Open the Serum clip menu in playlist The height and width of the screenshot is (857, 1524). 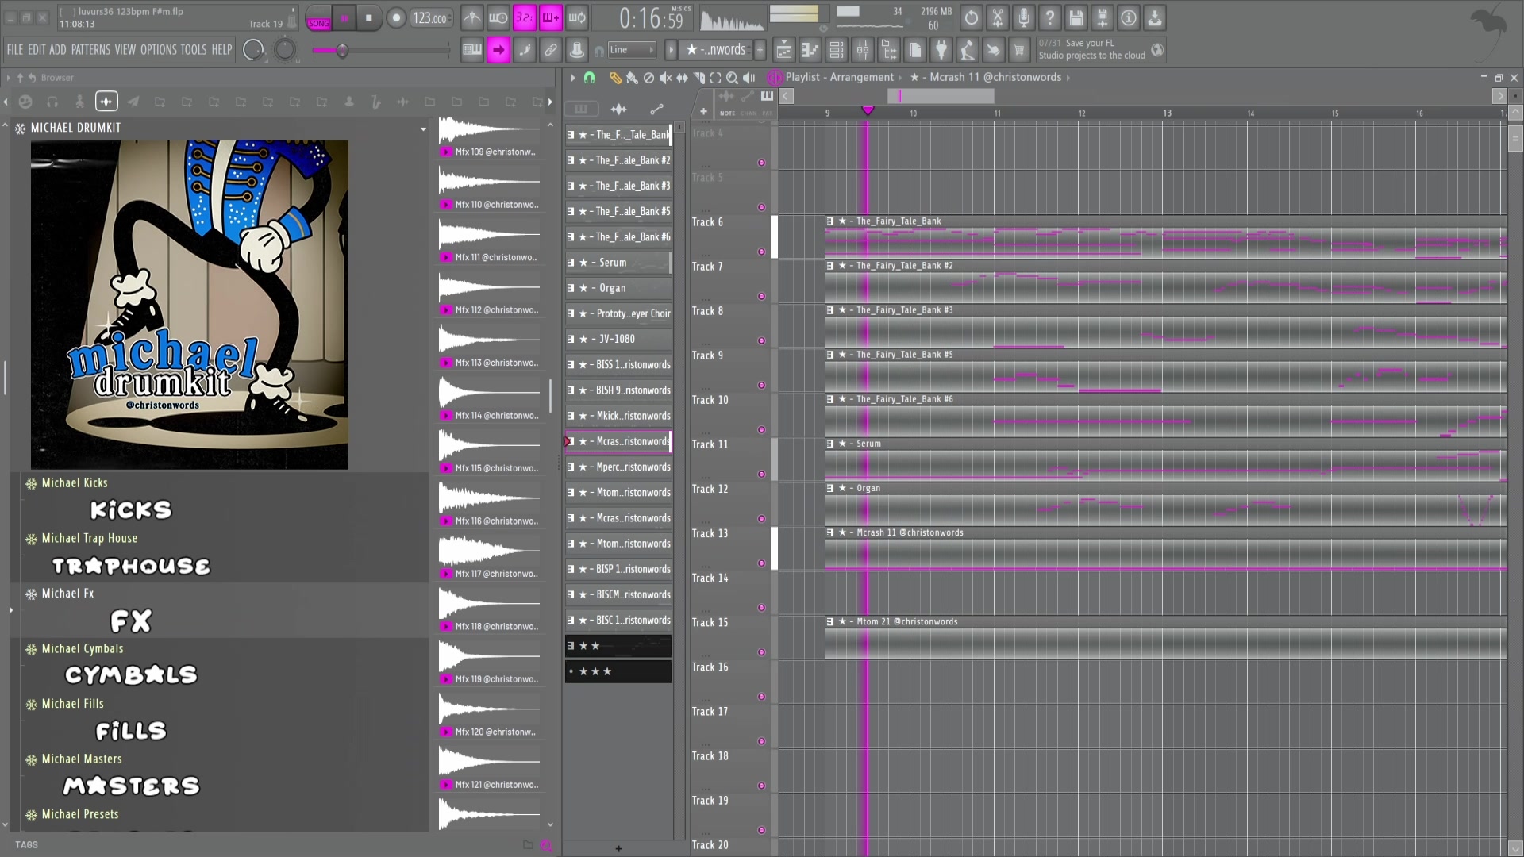pos(830,444)
